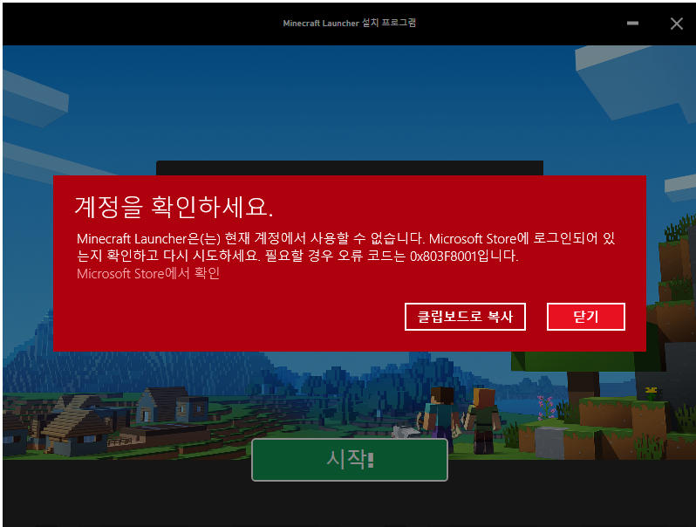
Task: Minimize the Minecraft Launcher installer window
Action: coord(632,23)
